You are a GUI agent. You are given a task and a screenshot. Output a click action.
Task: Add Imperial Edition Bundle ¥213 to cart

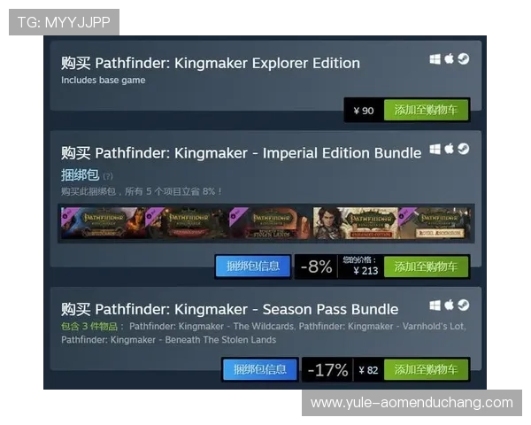tap(426, 267)
